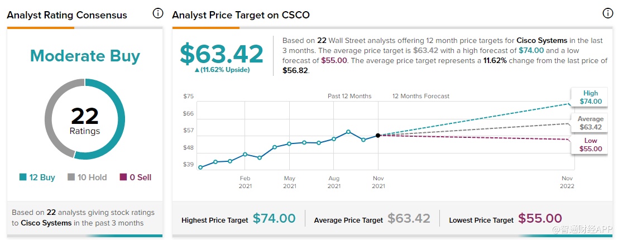Click the black Nov 2021 chart point
The image size is (618, 240).
coord(378,135)
